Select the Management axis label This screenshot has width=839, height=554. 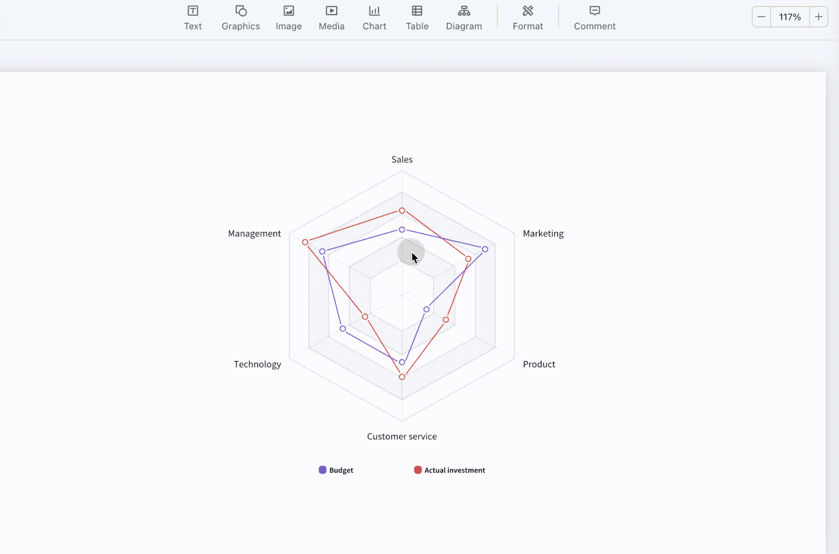tap(255, 233)
